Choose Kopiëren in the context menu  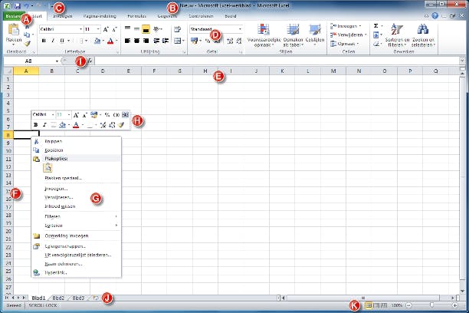click(x=76, y=150)
